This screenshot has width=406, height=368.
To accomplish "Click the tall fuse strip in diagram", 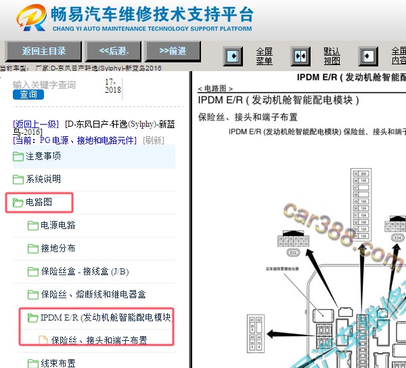I will point(361,205).
